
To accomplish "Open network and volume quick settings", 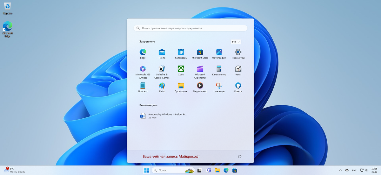I will pos(364,170).
